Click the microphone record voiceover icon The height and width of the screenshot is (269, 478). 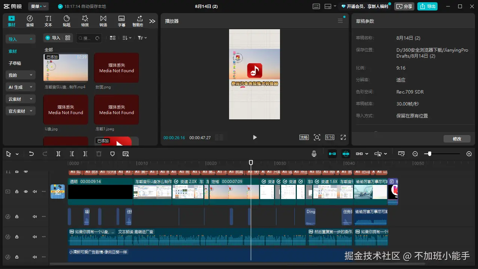click(x=314, y=154)
